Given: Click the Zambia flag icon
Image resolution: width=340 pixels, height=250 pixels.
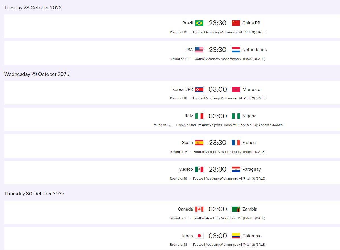Looking at the screenshot, I should point(236,209).
